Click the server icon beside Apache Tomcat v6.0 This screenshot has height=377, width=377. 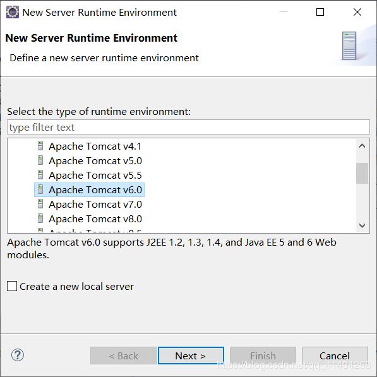[x=40, y=189]
